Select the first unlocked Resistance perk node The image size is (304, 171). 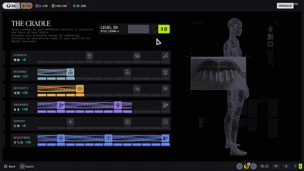pyautogui.click(x=61, y=138)
